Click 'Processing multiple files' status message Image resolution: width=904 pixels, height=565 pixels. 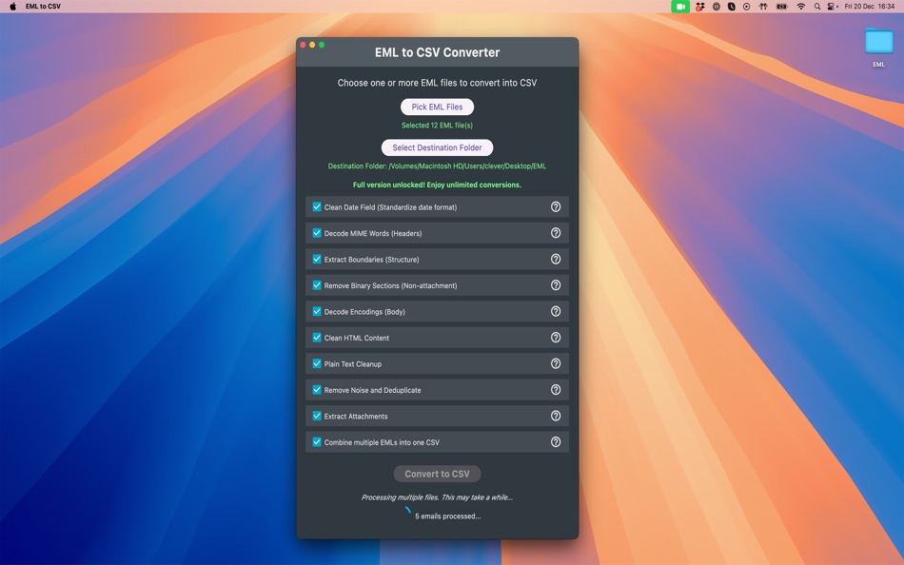437,497
